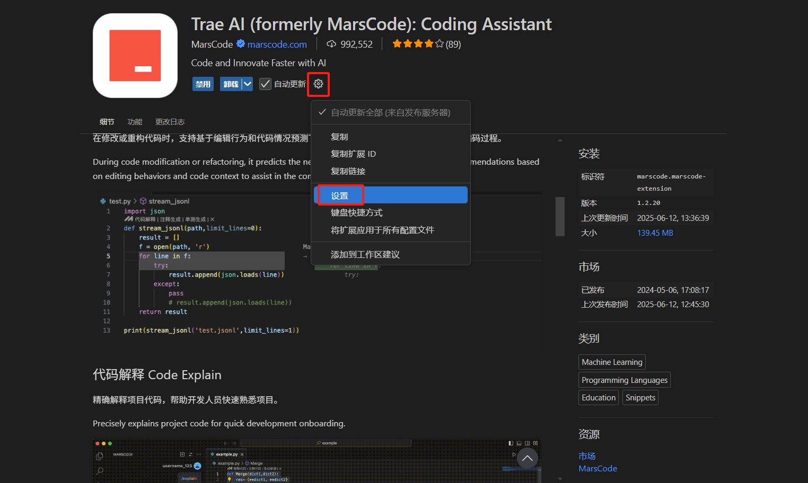808x483 pixels.
Task: Choose 复制链接 menu entry
Action: (x=390, y=171)
